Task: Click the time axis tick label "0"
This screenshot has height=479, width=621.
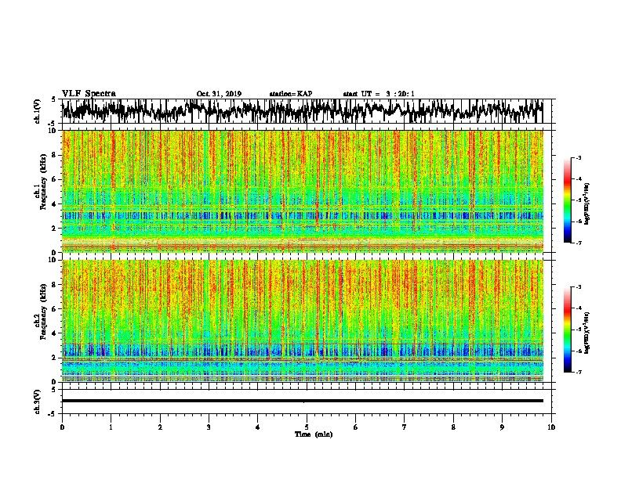Action: [62, 427]
